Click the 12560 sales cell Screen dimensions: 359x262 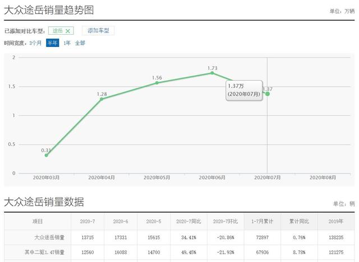click(88, 252)
